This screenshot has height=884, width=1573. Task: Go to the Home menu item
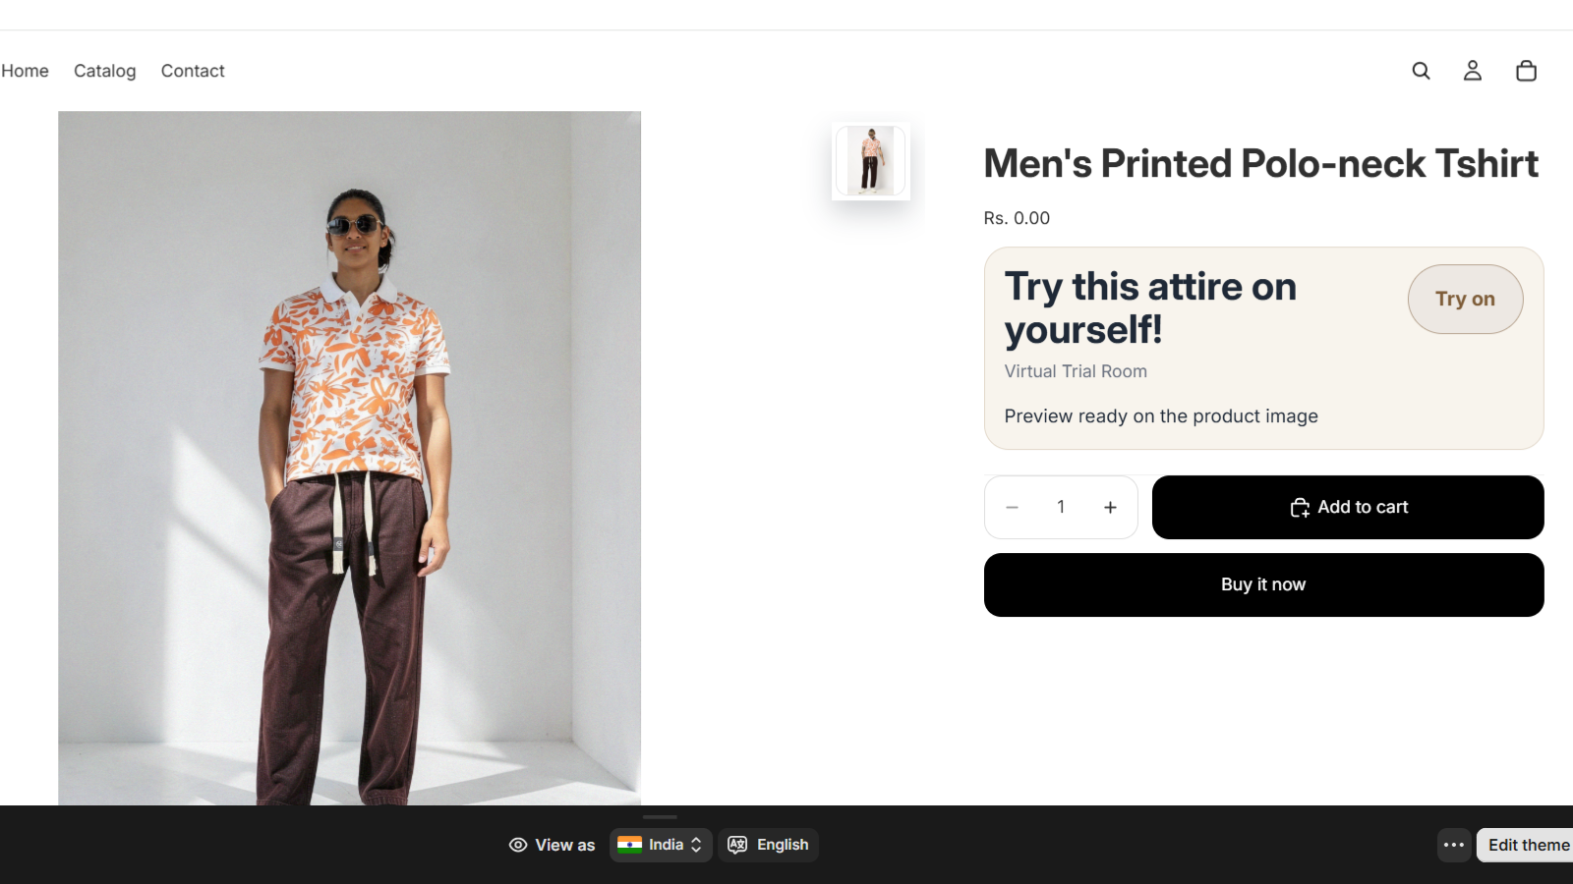click(25, 71)
